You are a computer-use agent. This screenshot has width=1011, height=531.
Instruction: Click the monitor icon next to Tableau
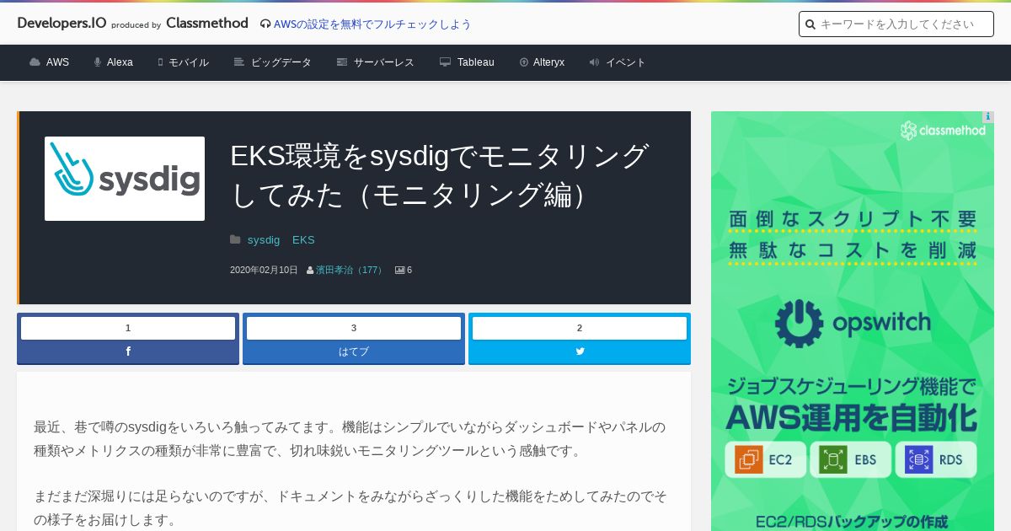445,62
